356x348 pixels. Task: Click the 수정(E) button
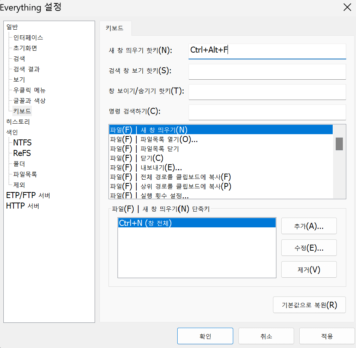pyautogui.click(x=309, y=248)
